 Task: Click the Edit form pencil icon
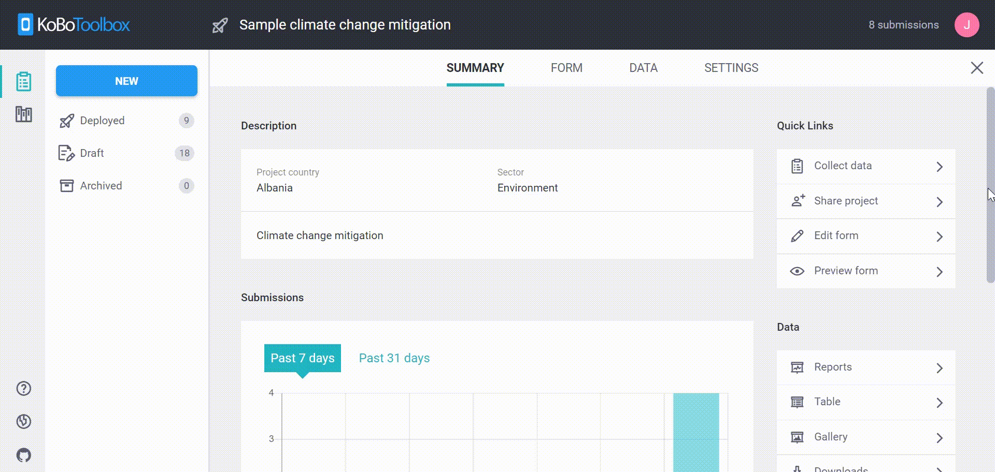tap(797, 236)
